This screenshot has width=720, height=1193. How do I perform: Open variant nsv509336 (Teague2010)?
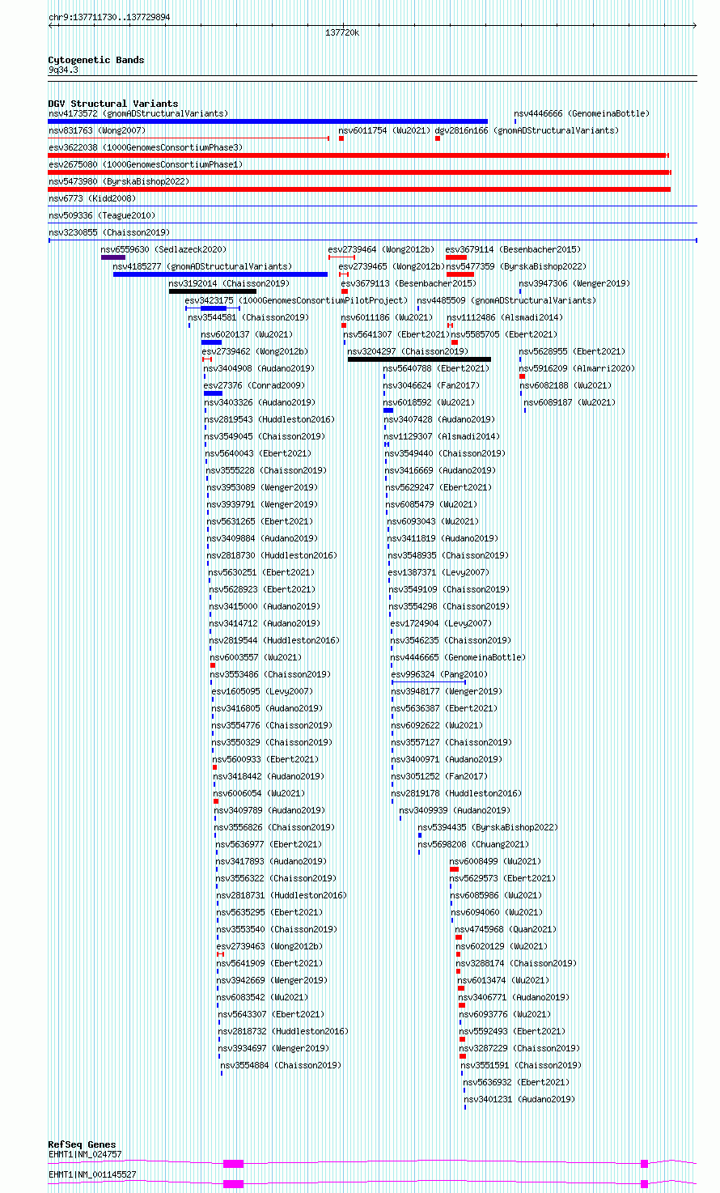point(102,216)
